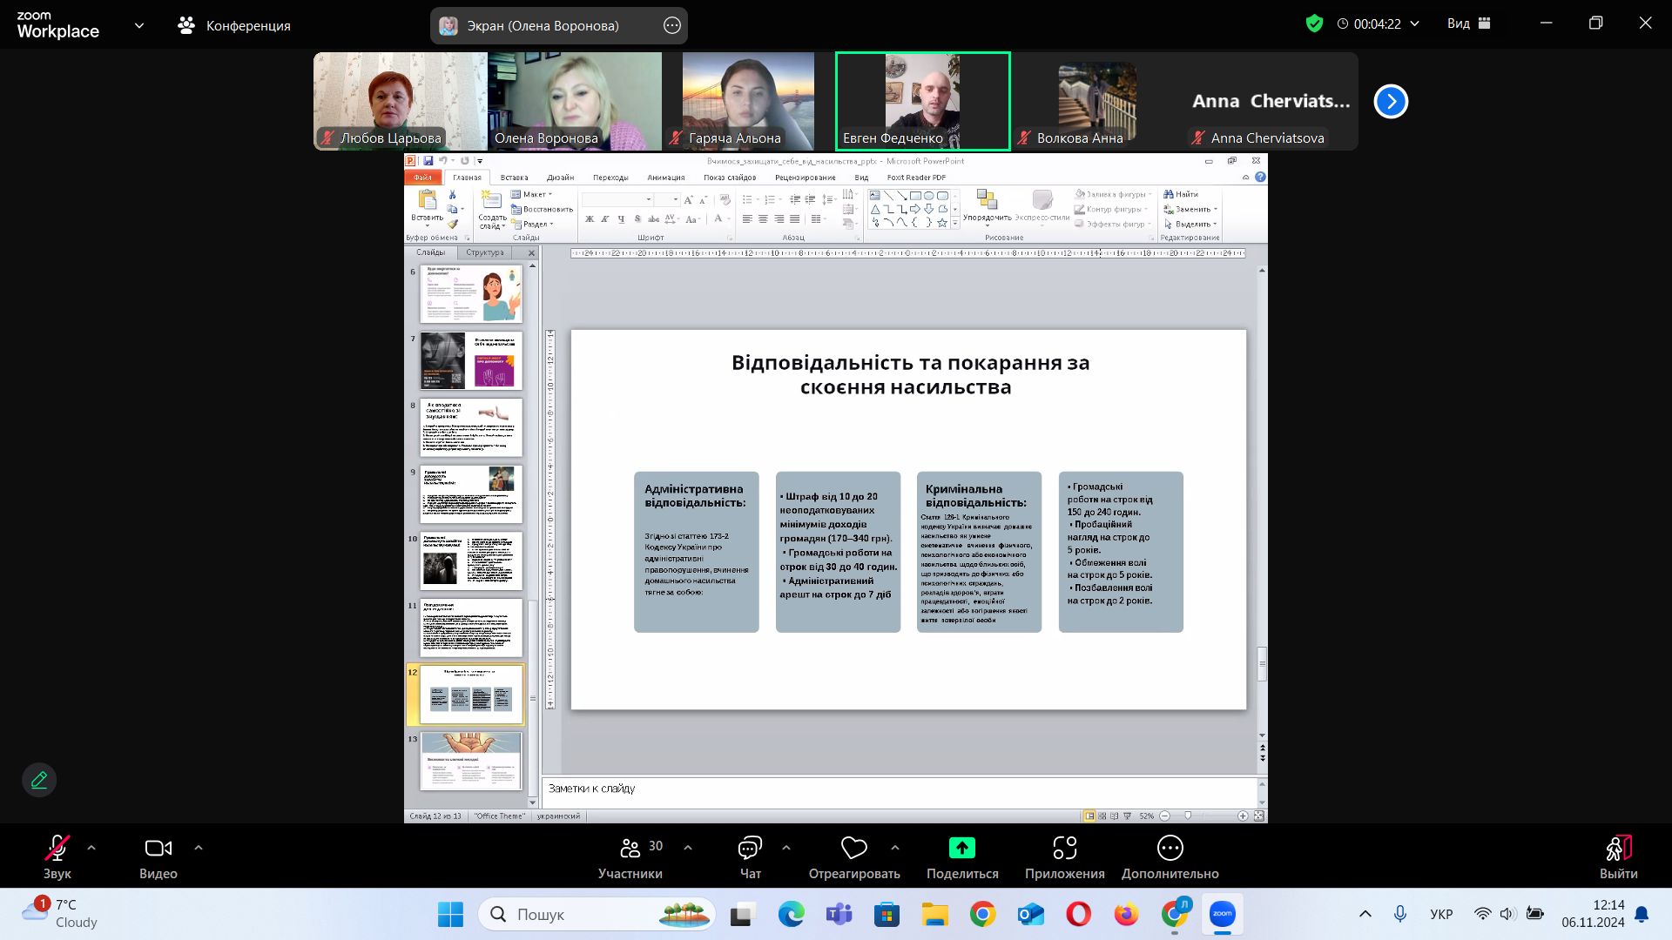
Task: Click the three-dot options on Экран tab
Action: click(671, 25)
